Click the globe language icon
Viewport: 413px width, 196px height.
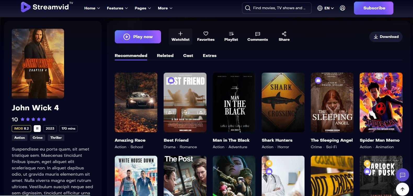point(320,8)
